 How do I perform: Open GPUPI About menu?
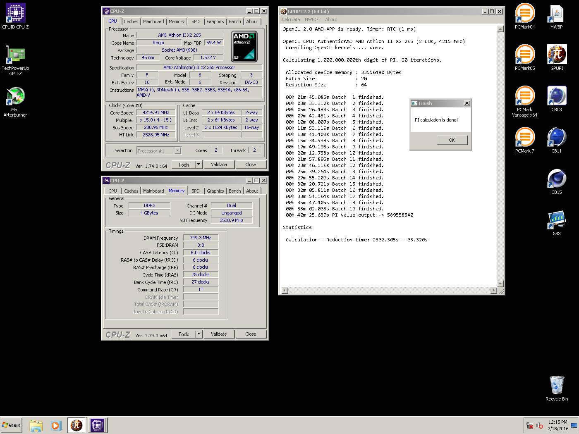[331, 19]
